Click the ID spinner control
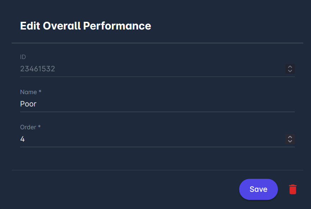The image size is (311, 209). pyautogui.click(x=290, y=69)
